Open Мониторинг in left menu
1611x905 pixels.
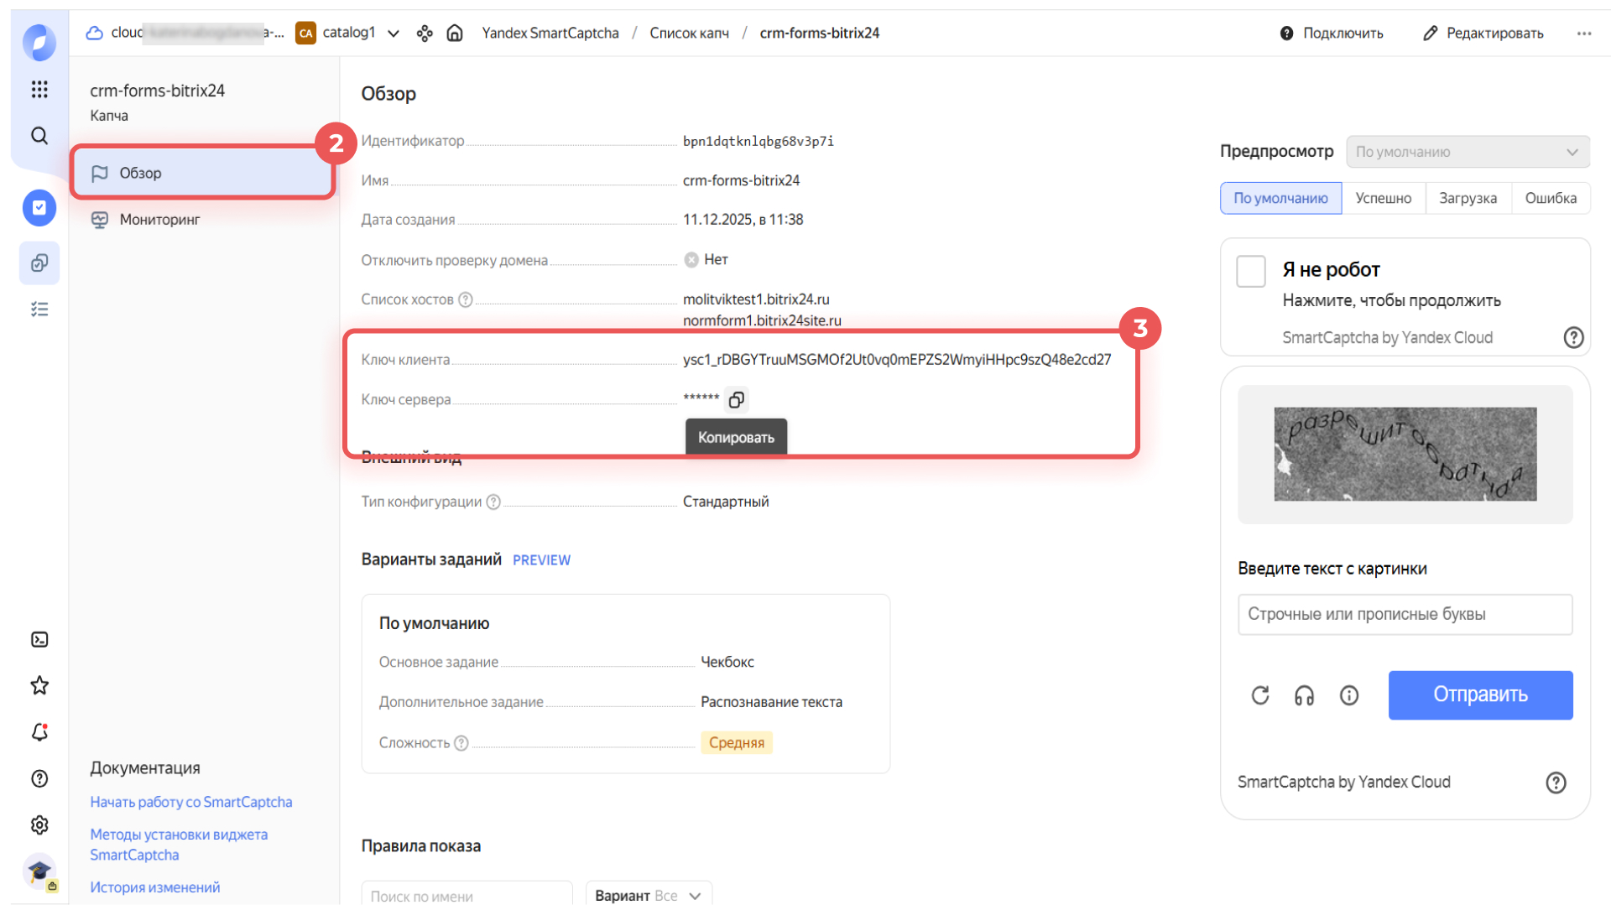click(x=159, y=220)
